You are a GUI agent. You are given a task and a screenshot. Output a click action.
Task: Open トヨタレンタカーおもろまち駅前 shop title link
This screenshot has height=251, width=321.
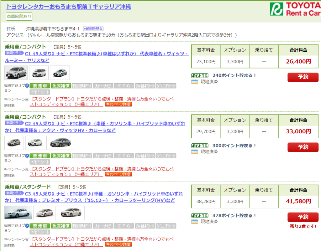(x=68, y=7)
